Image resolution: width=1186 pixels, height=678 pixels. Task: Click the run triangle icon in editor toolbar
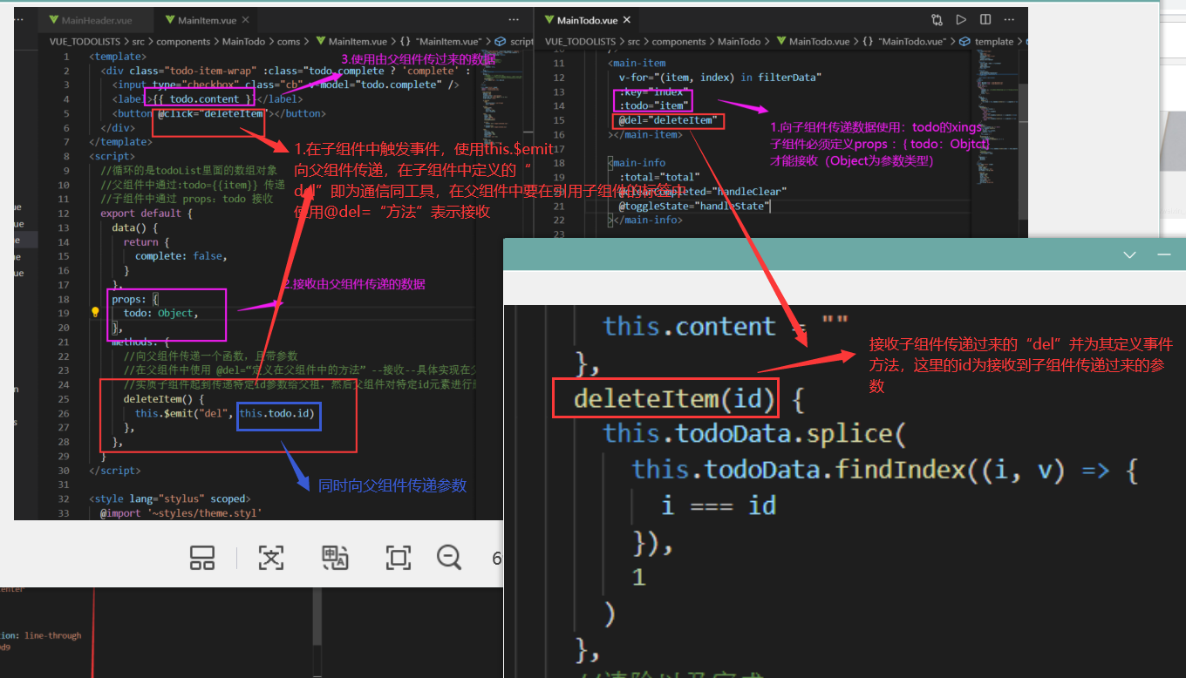[961, 19]
